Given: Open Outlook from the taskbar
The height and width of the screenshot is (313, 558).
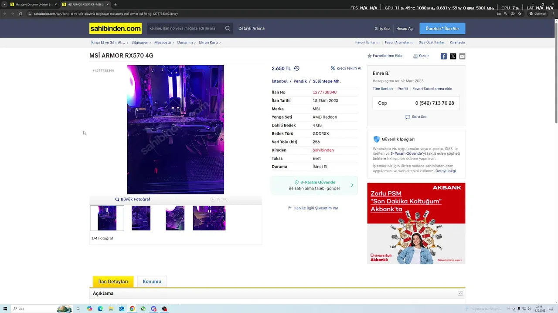Looking at the screenshot, I should coord(122,309).
